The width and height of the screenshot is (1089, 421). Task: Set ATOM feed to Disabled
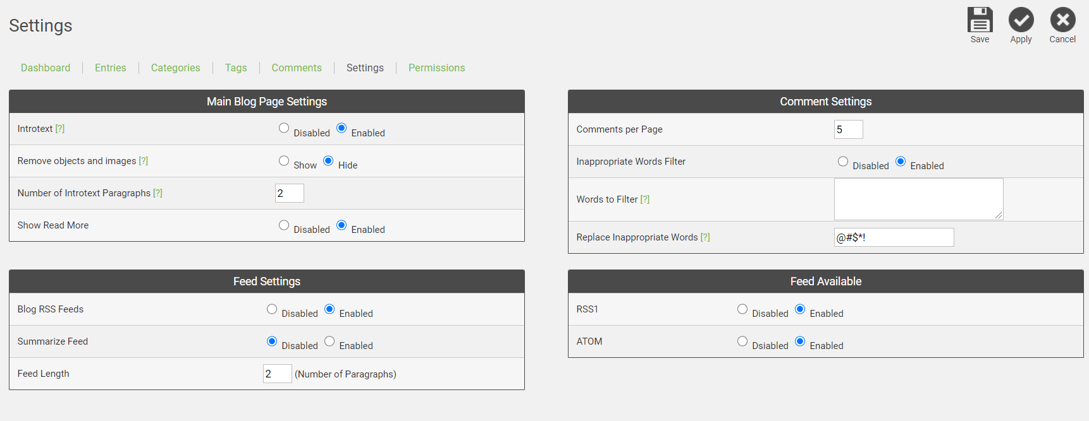(742, 341)
